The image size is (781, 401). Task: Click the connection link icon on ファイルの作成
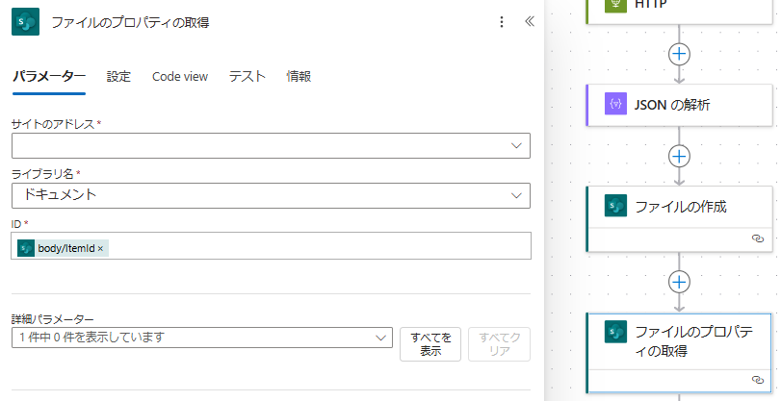pyautogui.click(x=758, y=238)
